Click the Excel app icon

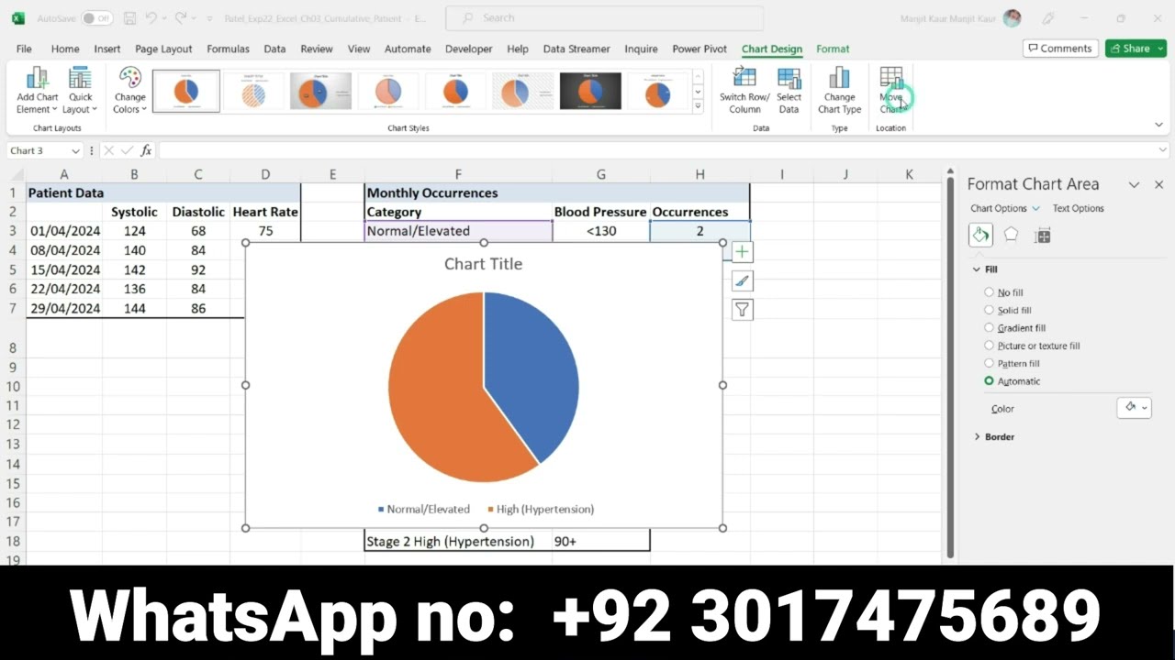point(18,18)
